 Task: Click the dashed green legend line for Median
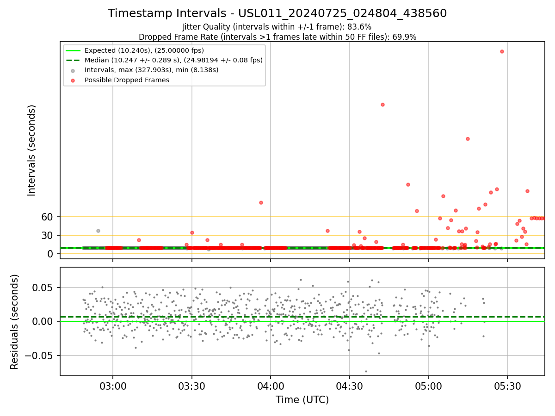[73, 60]
